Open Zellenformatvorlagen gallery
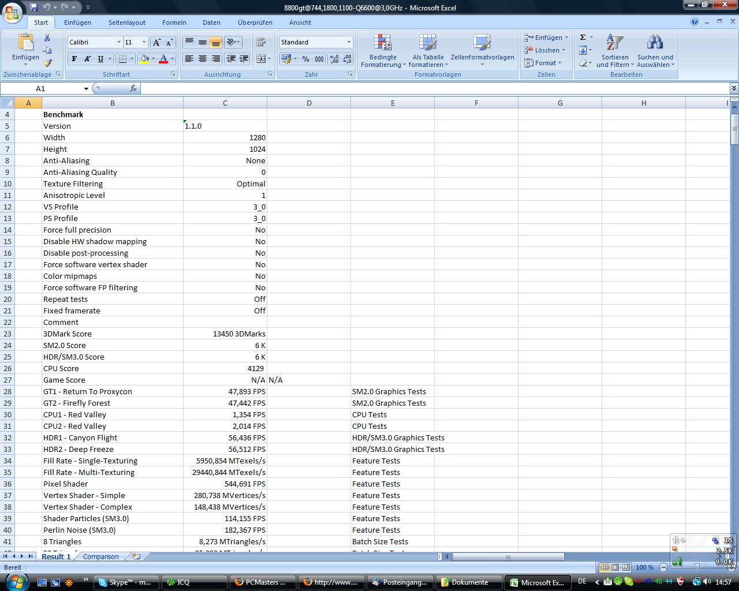The width and height of the screenshot is (739, 591). point(482,51)
